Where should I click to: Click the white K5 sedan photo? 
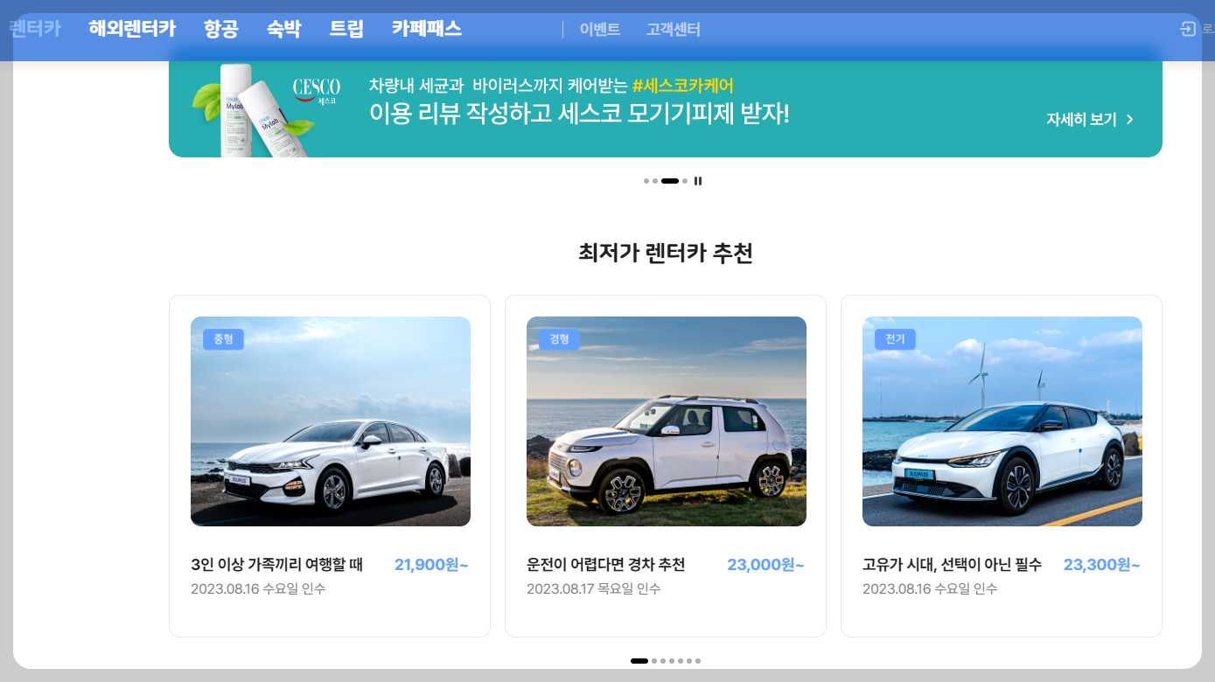(330, 421)
